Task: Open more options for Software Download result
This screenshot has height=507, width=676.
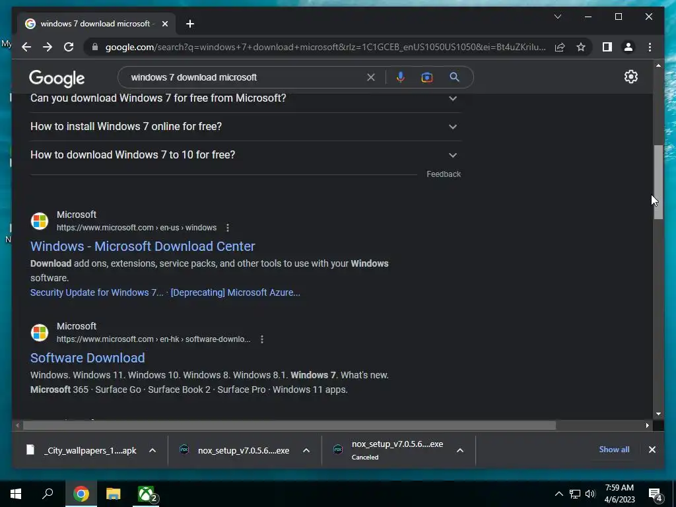Action: tap(261, 339)
